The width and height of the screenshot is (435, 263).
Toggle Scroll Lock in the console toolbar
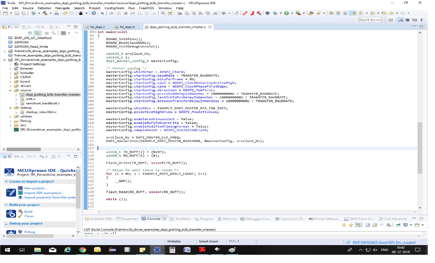tap(375, 225)
